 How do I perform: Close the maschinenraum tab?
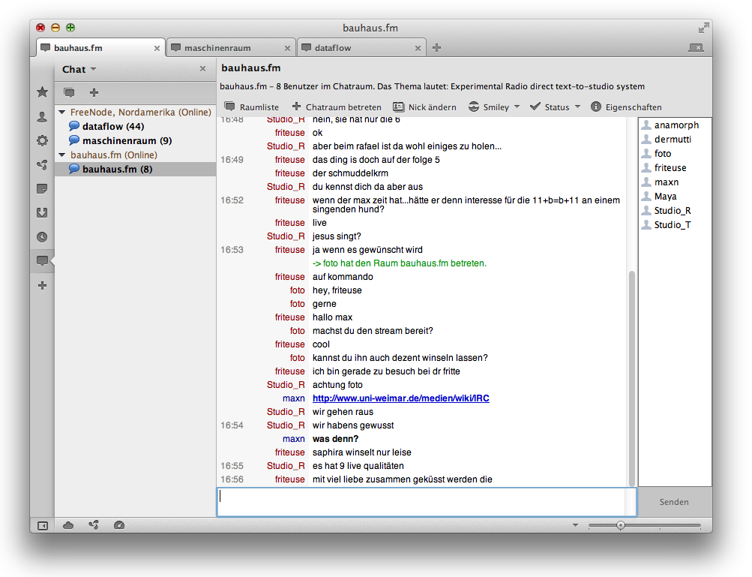point(287,48)
